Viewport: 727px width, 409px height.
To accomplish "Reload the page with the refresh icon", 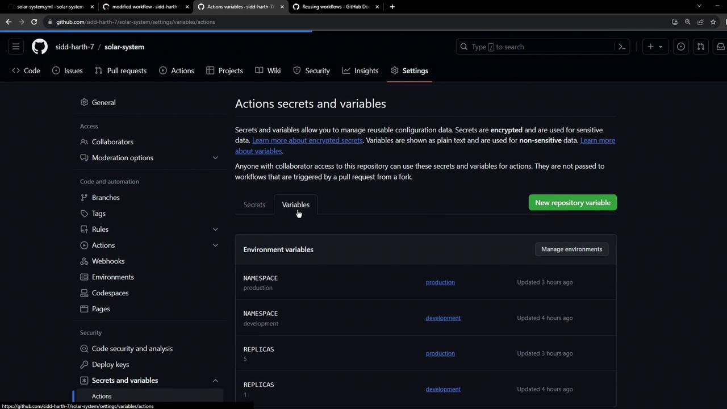I will pos(34,22).
